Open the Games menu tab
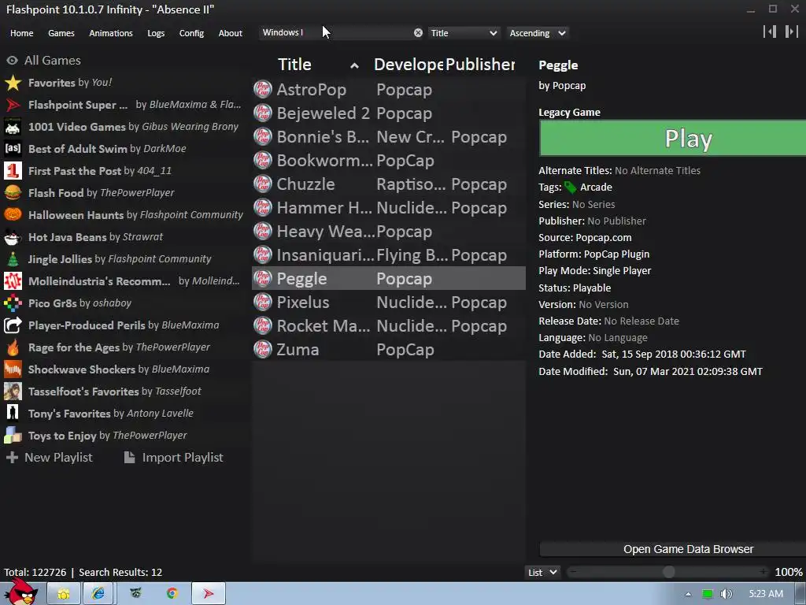 [61, 33]
